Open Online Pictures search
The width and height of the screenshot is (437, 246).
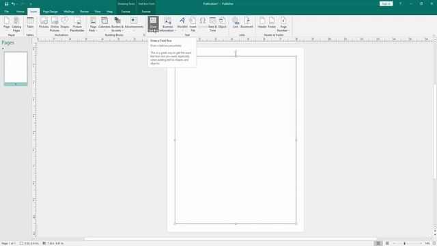[55, 25]
